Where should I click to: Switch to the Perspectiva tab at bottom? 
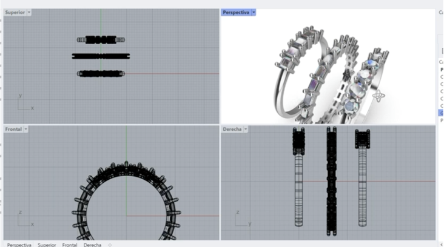tap(19, 245)
